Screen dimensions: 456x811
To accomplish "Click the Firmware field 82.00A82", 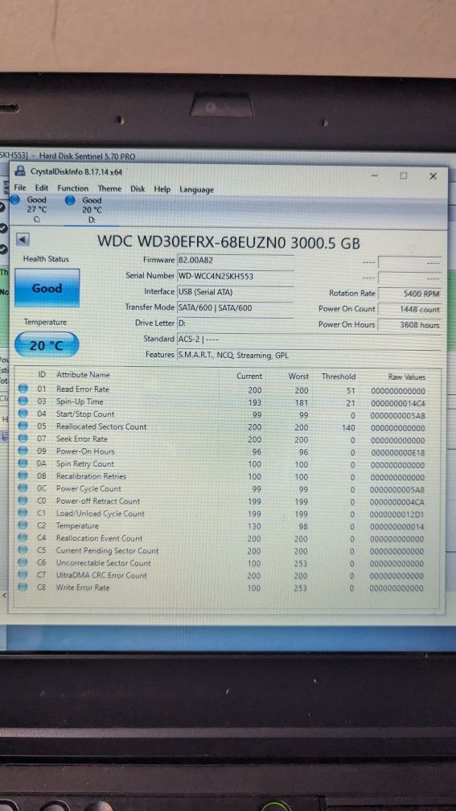I will (235, 261).
